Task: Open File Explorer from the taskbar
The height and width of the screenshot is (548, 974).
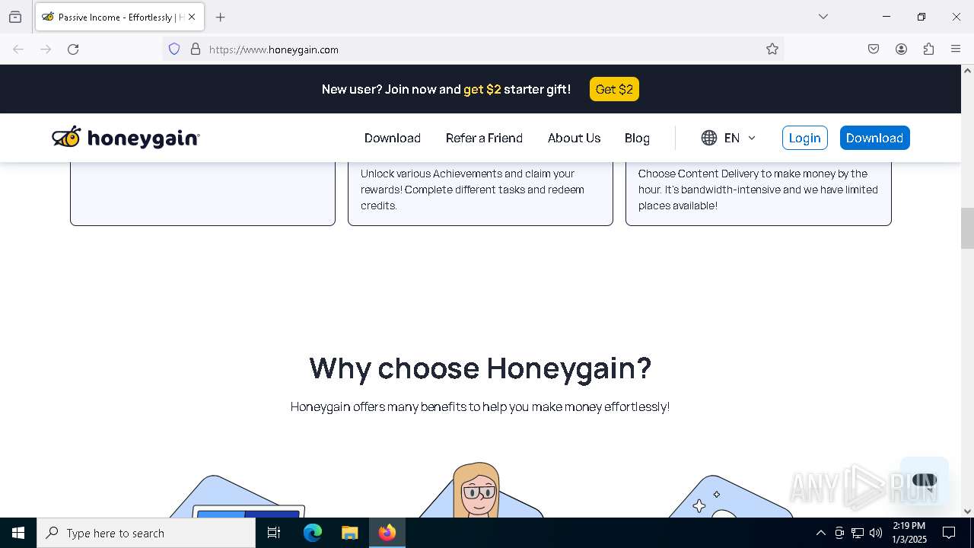Action: (349, 533)
